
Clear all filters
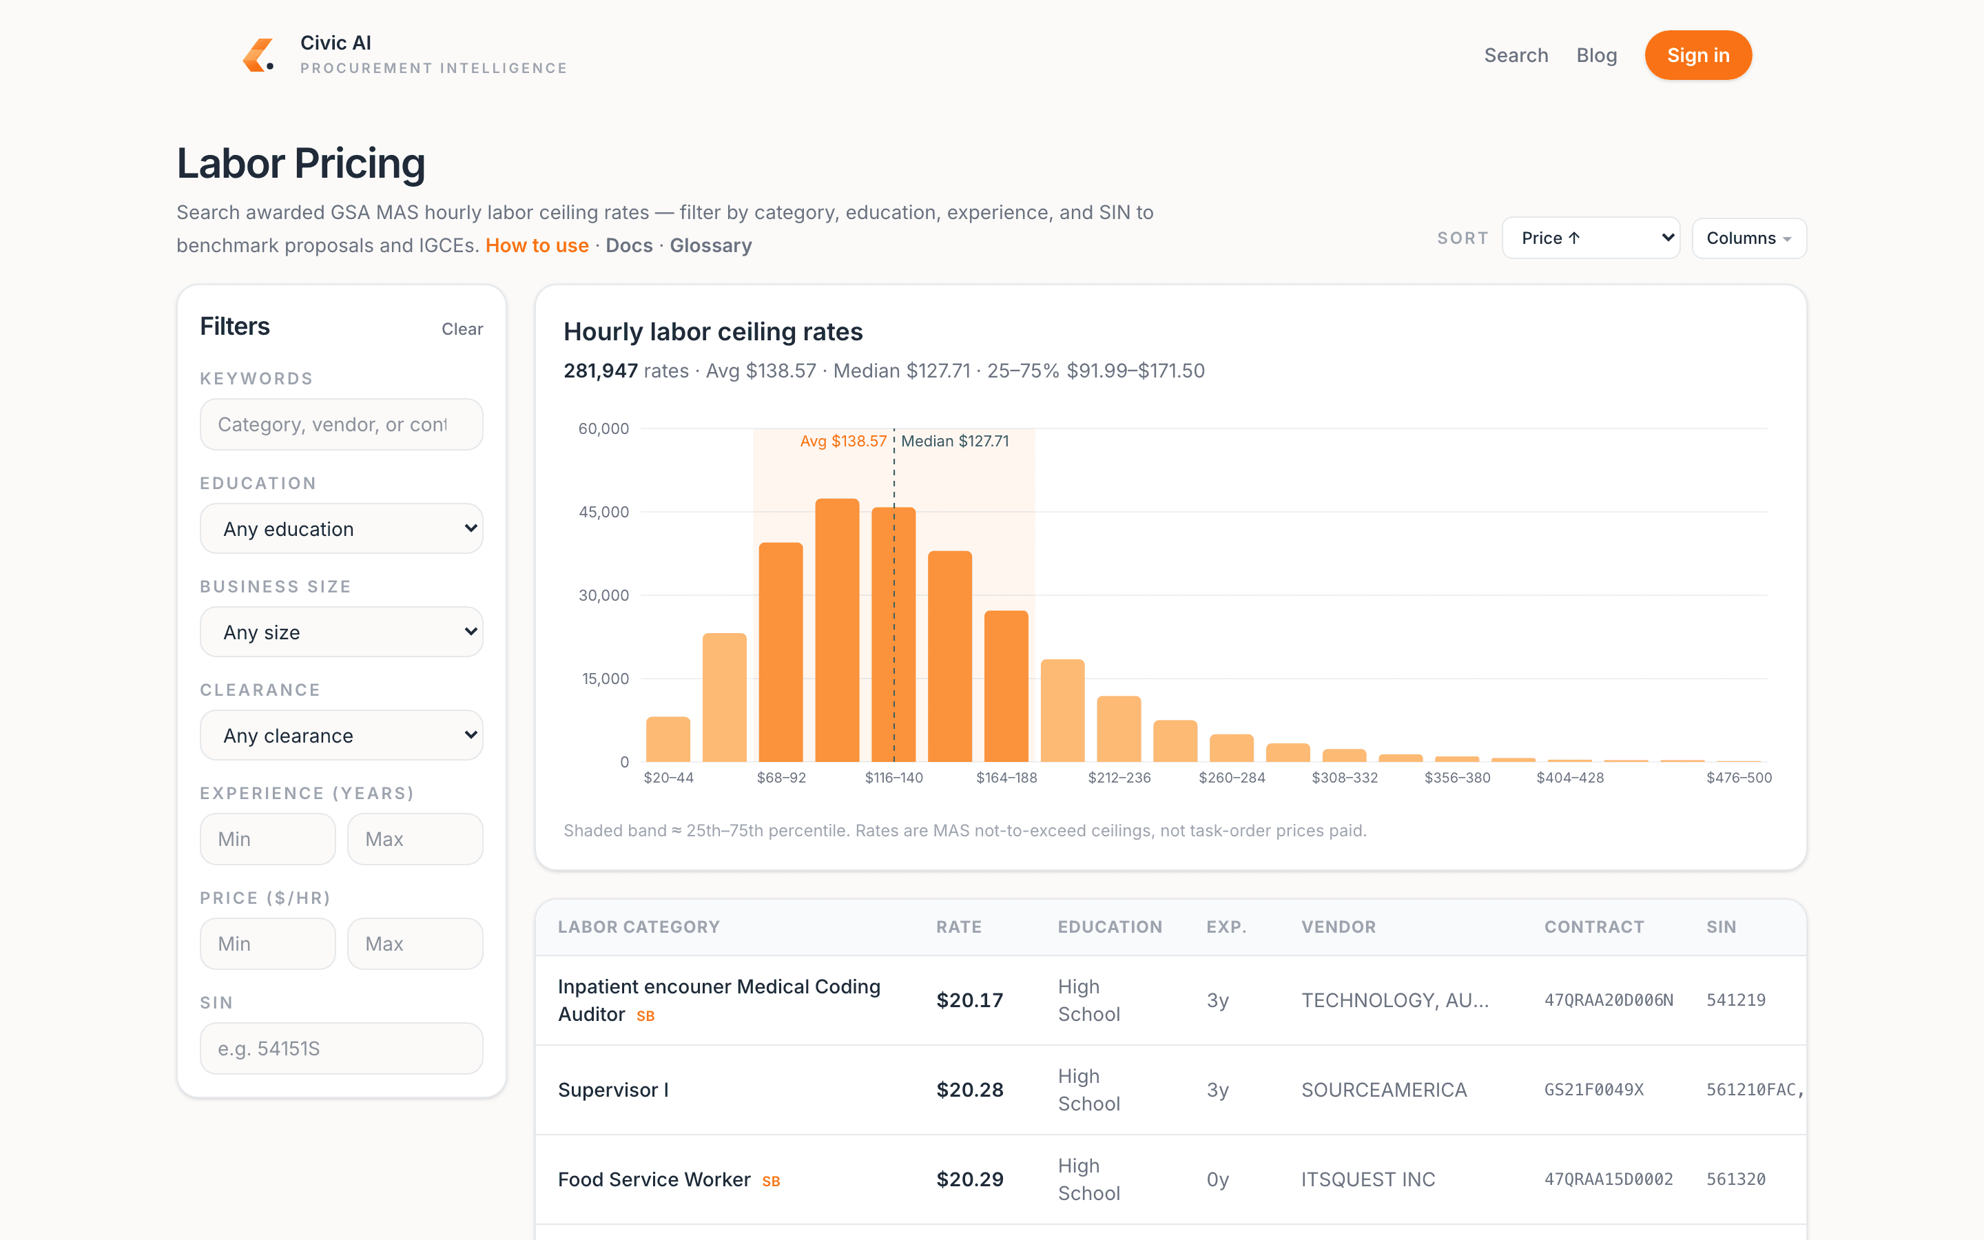[x=462, y=329]
